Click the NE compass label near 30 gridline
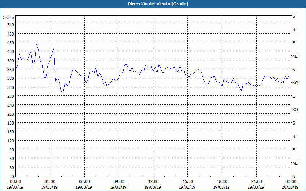 (x=295, y=163)
